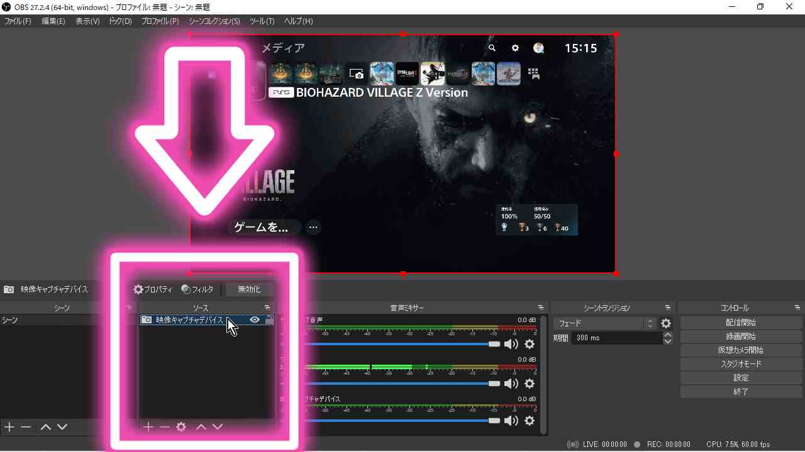Viewport: 805px width, 452px height.
Task: Click the 期間 duration input field
Action: 617,338
